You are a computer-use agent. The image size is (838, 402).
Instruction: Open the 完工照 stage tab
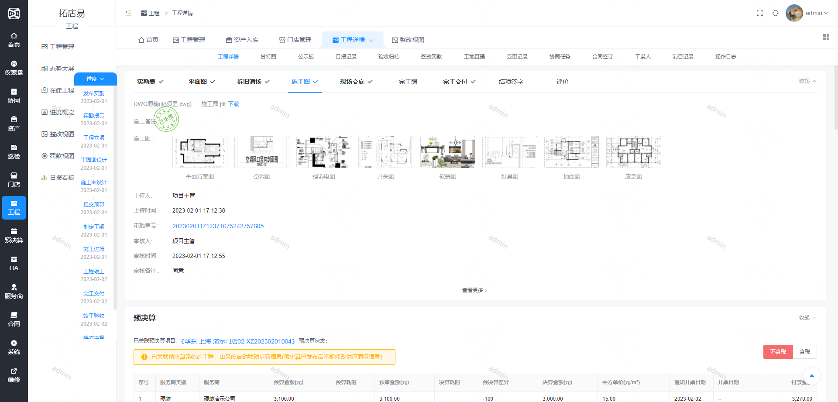(x=408, y=82)
